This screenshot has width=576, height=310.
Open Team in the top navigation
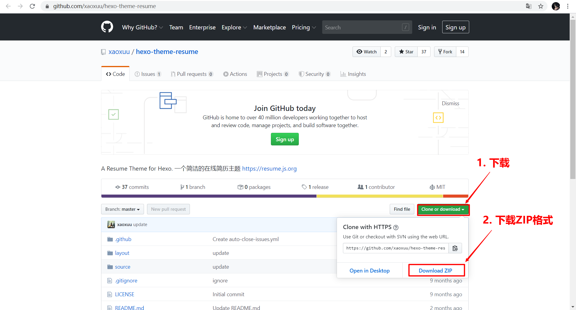tap(176, 27)
